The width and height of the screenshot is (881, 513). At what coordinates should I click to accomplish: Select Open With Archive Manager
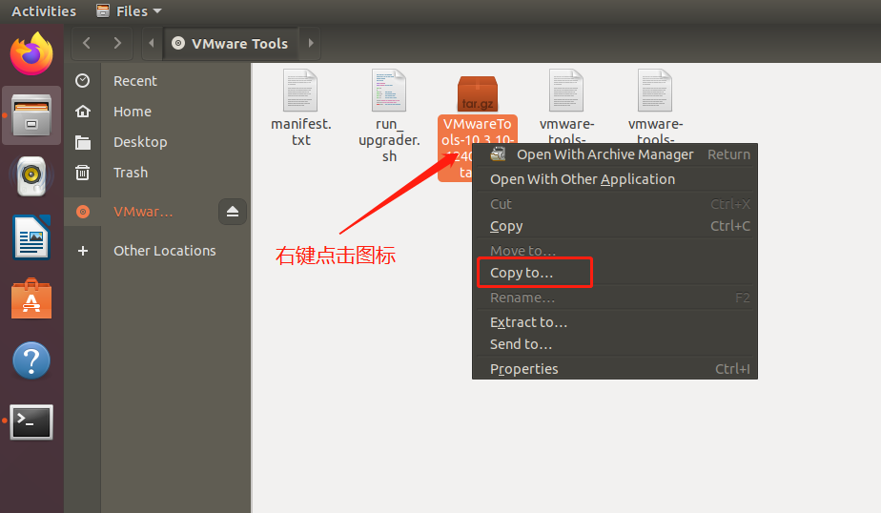[604, 154]
